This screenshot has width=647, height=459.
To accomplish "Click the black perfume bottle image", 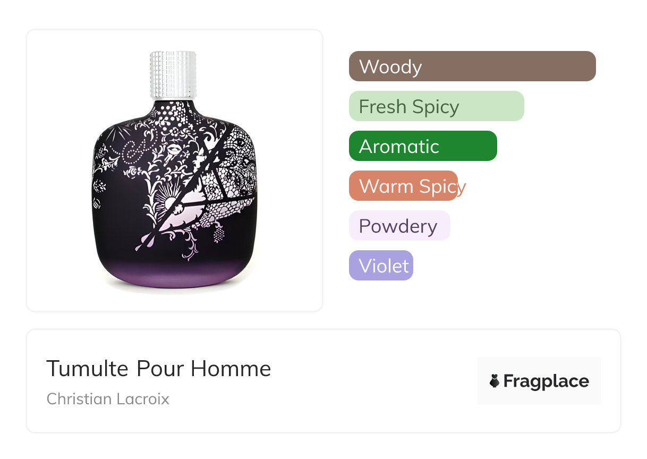I will [174, 170].
